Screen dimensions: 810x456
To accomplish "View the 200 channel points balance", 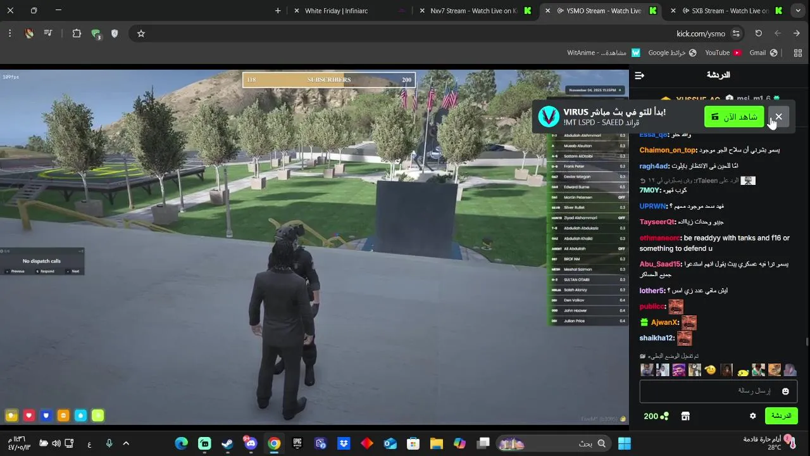I will pos(656,416).
